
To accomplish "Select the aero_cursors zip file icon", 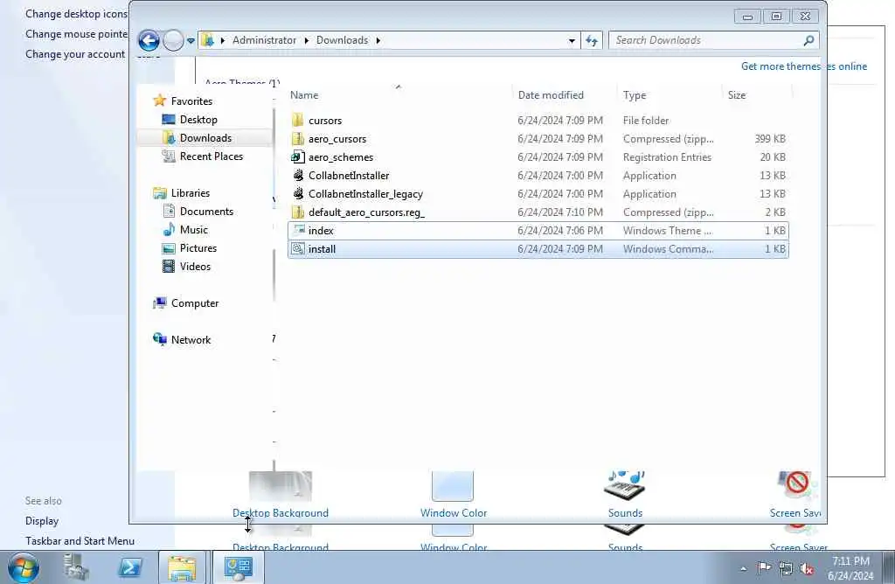I will pos(297,138).
